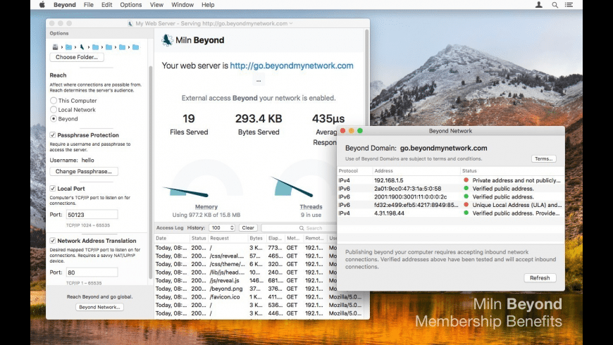The height and width of the screenshot is (345, 613).
Task: Click the bird app icon in folder path
Action: pyautogui.click(x=82, y=47)
